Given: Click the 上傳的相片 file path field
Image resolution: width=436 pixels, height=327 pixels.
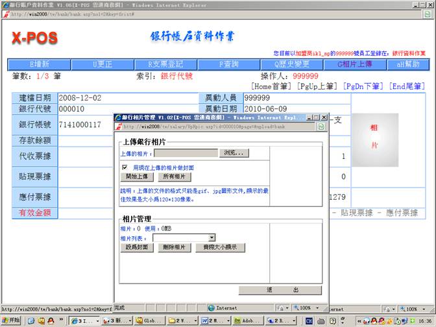Looking at the screenshot, I should [186, 153].
